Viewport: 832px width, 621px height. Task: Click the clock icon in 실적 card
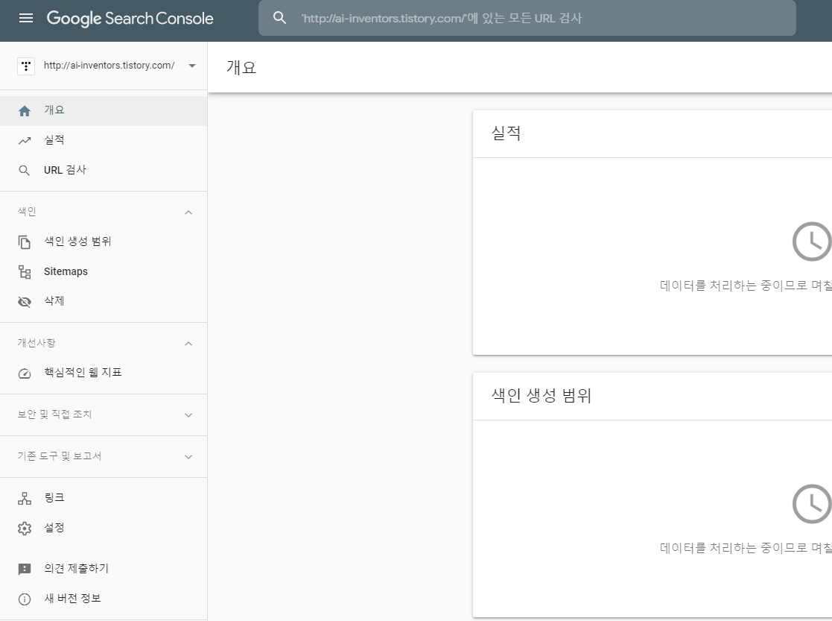click(812, 242)
